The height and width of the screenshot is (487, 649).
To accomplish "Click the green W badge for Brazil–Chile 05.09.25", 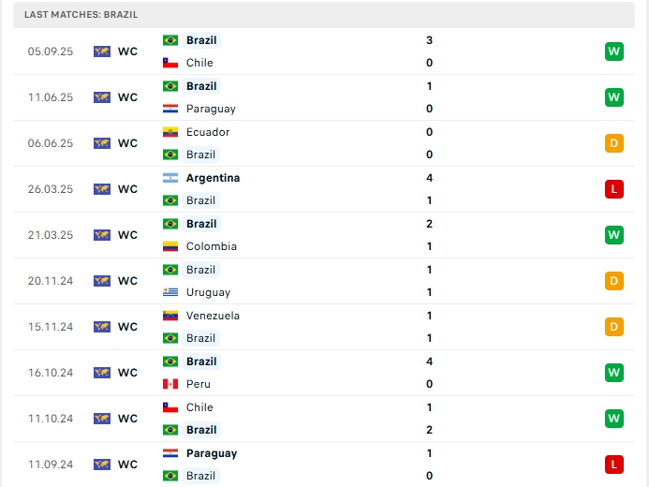I will (613, 52).
